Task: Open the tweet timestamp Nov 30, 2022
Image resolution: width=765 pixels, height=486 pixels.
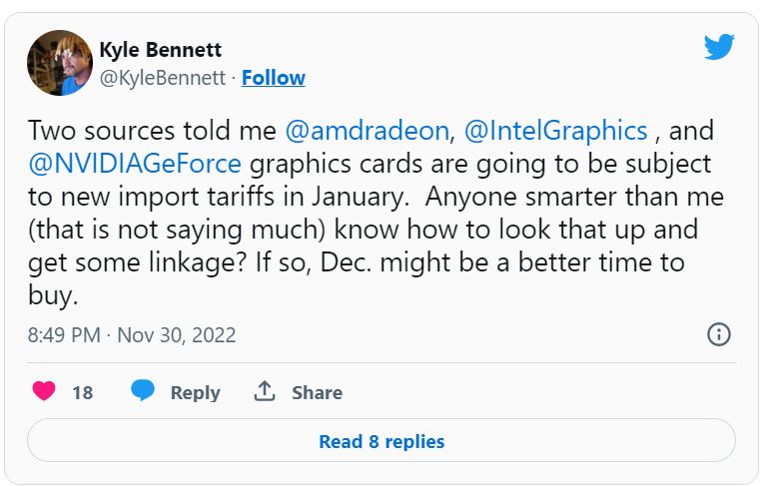Action: tap(177, 335)
